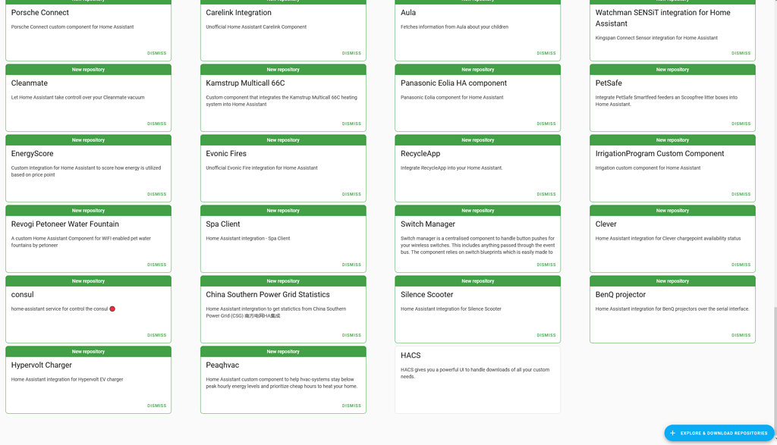
Task: Dismiss the BenQ projector card
Action: pos(741,335)
